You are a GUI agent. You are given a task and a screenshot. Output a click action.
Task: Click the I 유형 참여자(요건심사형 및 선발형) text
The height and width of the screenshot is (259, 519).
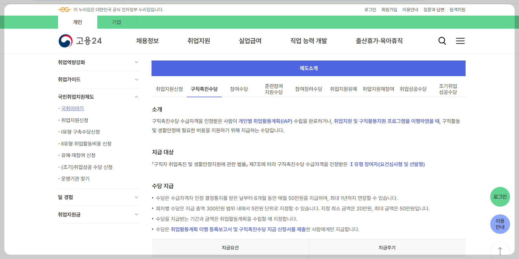click(x=388, y=164)
